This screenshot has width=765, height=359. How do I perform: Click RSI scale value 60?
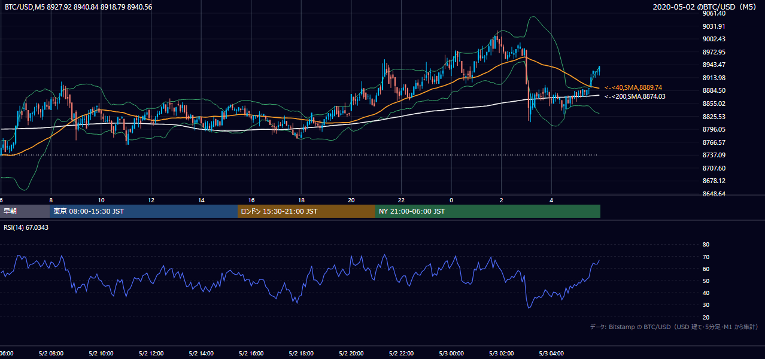(x=706, y=269)
